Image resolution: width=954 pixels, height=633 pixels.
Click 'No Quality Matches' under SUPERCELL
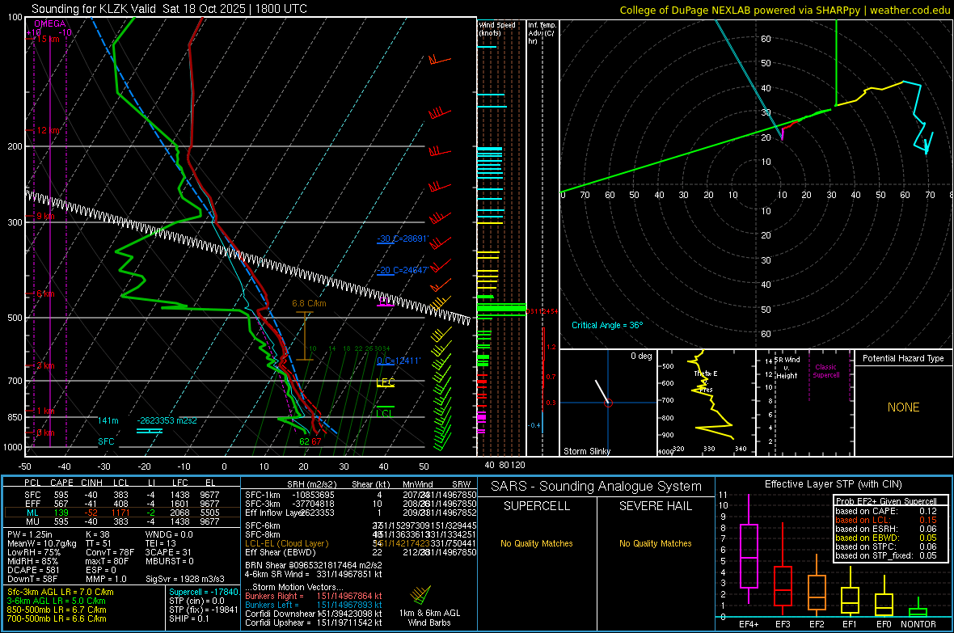537,543
